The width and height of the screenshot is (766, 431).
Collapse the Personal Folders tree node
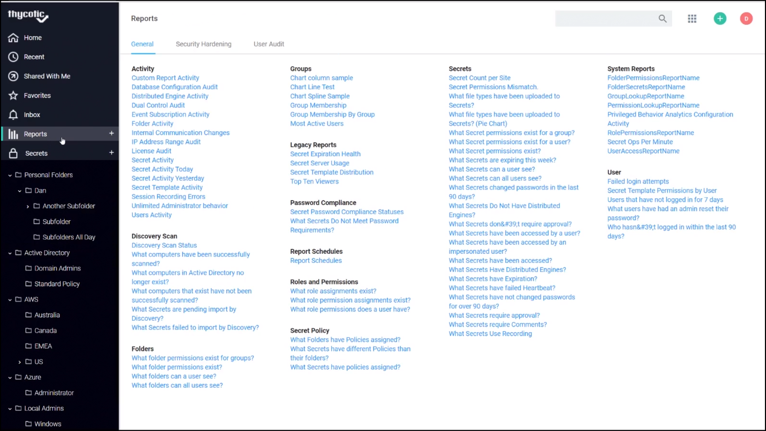click(10, 175)
